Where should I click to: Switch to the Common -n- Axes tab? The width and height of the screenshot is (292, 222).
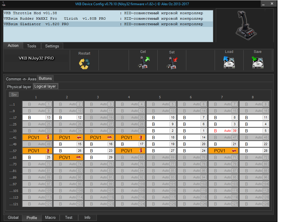click(x=21, y=79)
